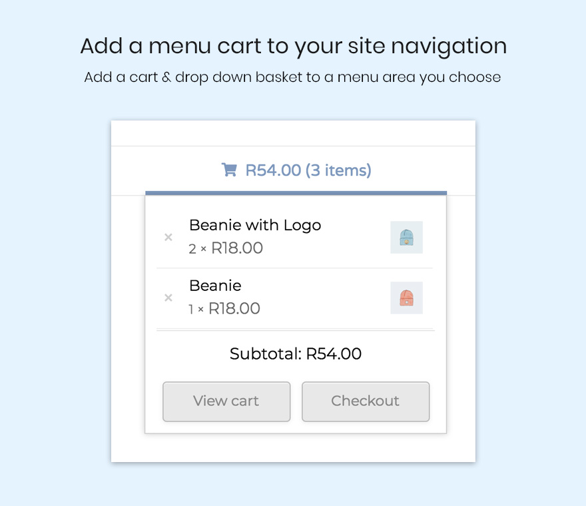Click the divider line above the Subtotal
Viewport: 586px width, 506px height.
pyautogui.click(x=295, y=330)
